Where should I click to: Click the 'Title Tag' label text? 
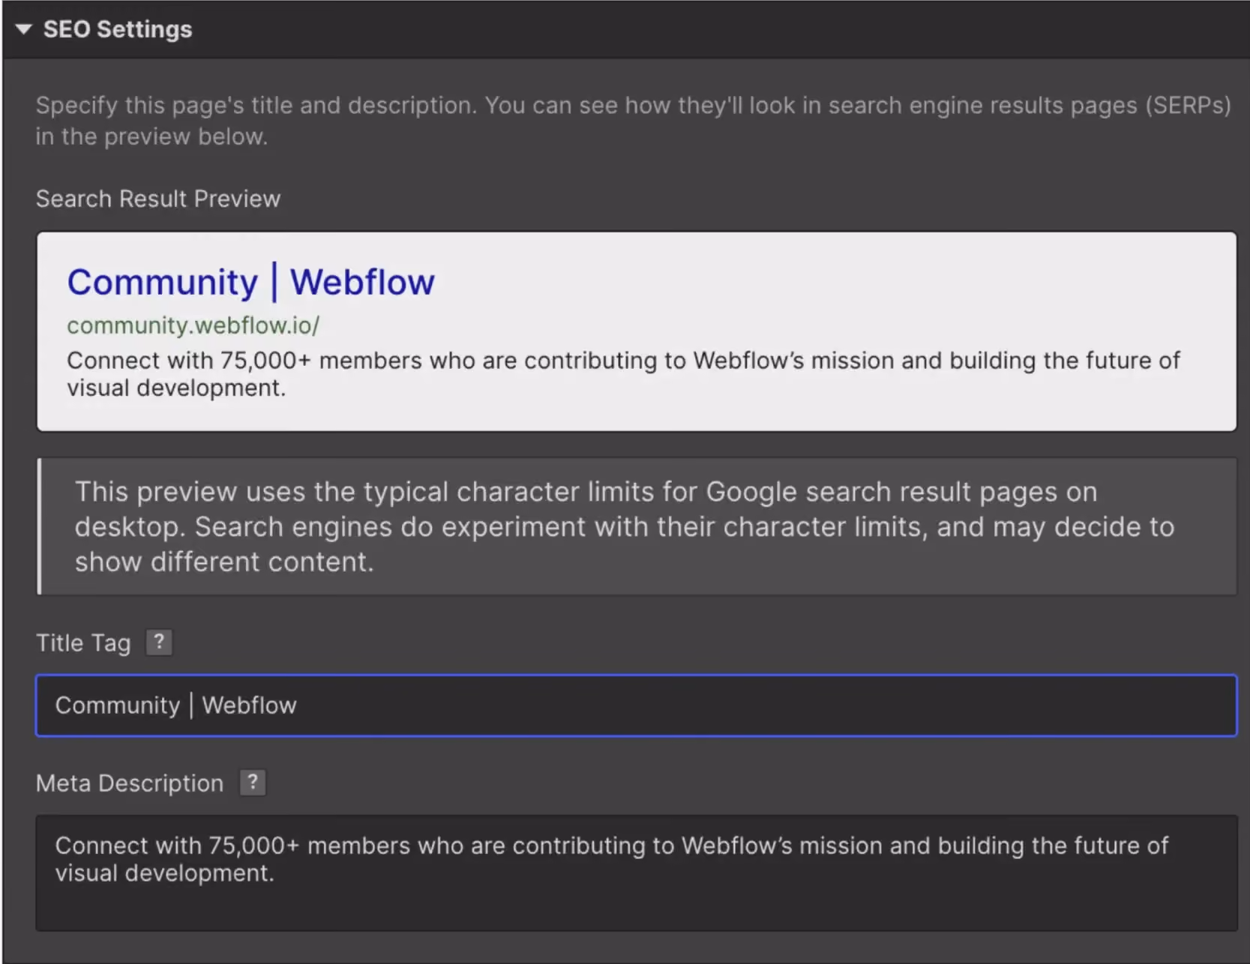[x=83, y=643]
